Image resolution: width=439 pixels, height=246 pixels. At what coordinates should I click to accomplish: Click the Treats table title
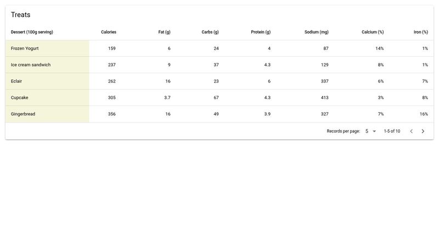(21, 15)
